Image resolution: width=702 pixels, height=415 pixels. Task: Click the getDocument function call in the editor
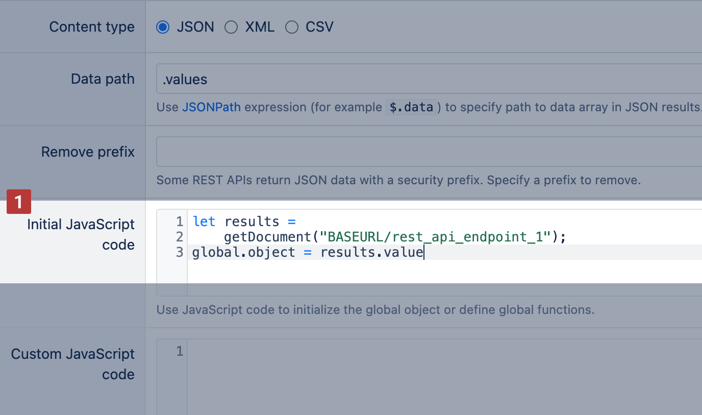267,237
